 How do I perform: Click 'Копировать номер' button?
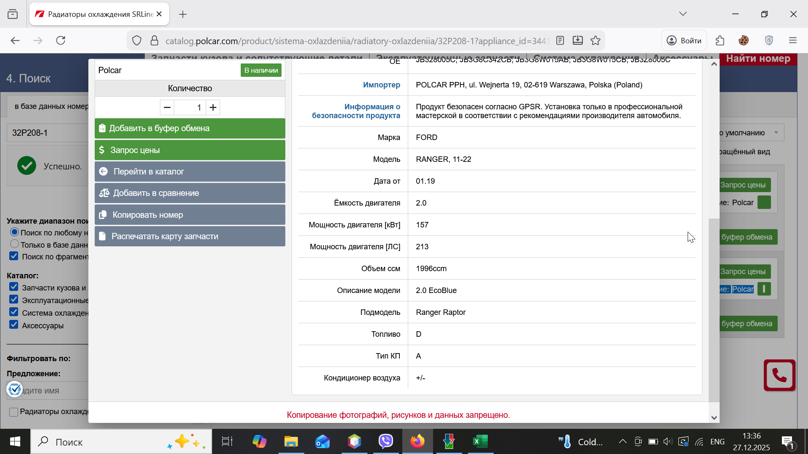click(190, 215)
